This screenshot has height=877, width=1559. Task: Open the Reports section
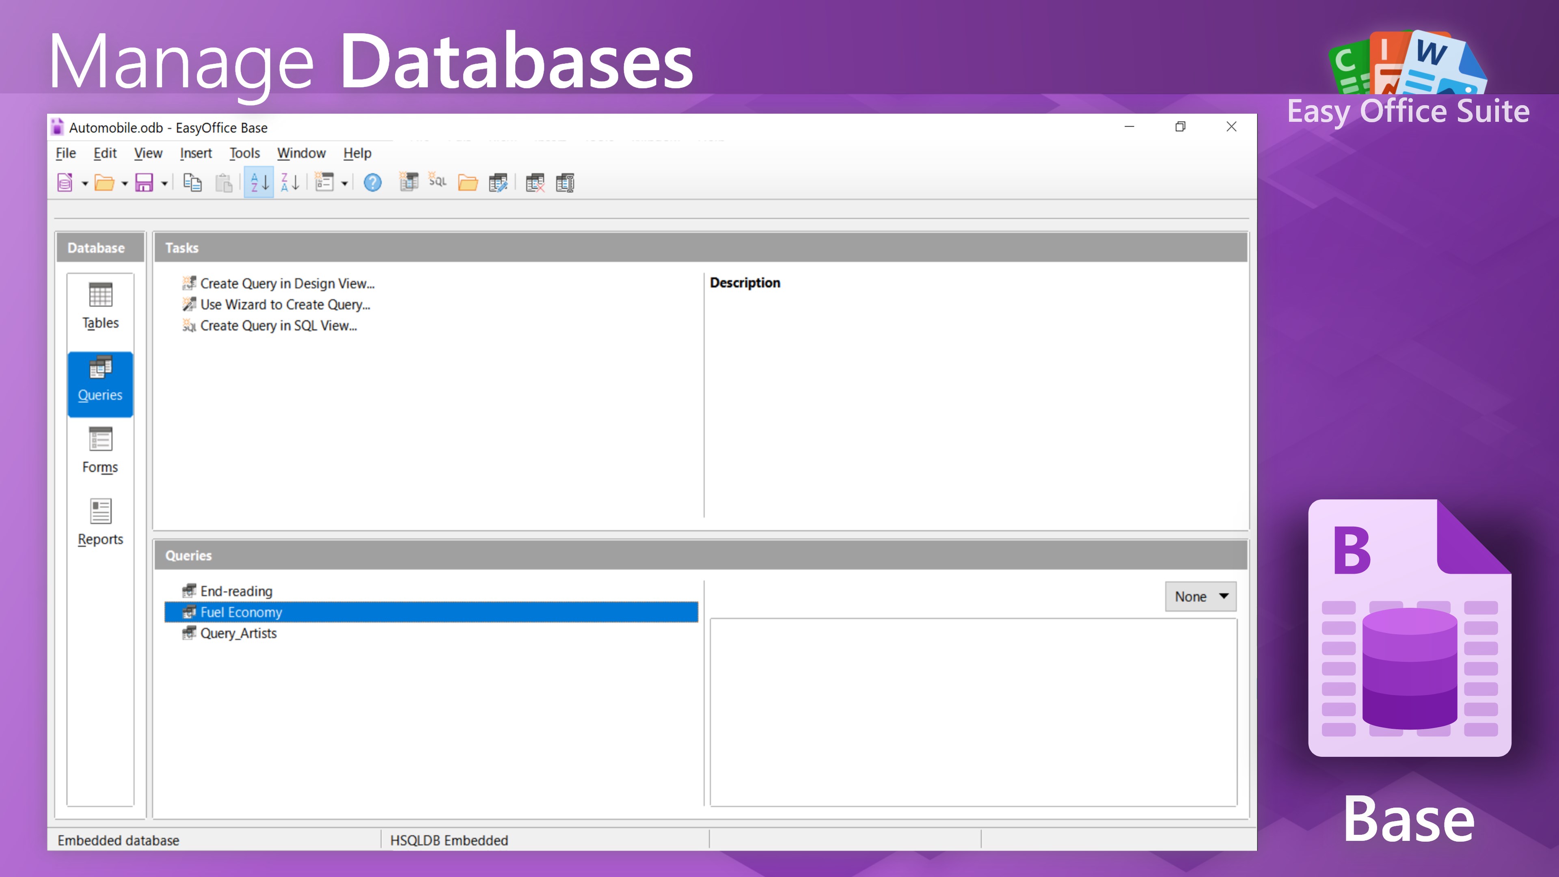100,522
